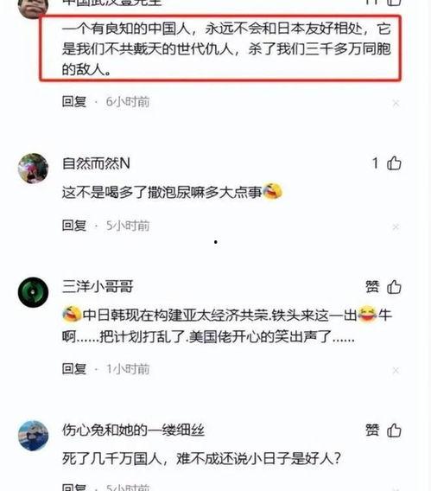Screen dimensions: 431x491
Task: Click the 赞 label on 三洋小哥哥's comment
Action: (x=372, y=287)
